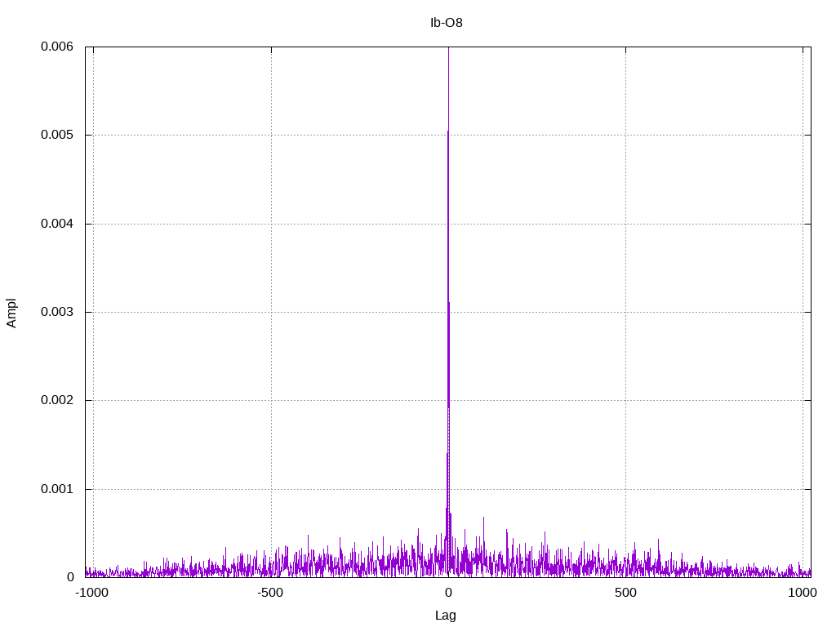Click y-axis tick label 0.006

57,47
